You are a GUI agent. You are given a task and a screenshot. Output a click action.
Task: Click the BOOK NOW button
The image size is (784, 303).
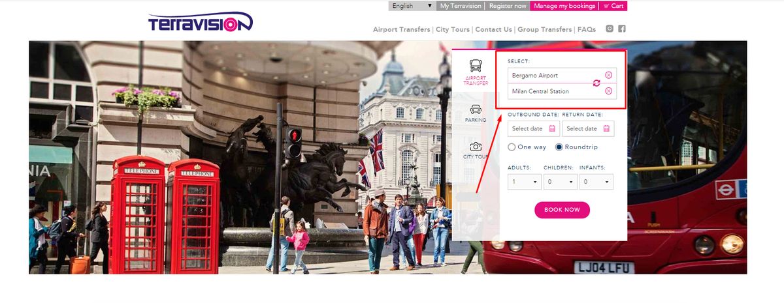click(x=562, y=210)
